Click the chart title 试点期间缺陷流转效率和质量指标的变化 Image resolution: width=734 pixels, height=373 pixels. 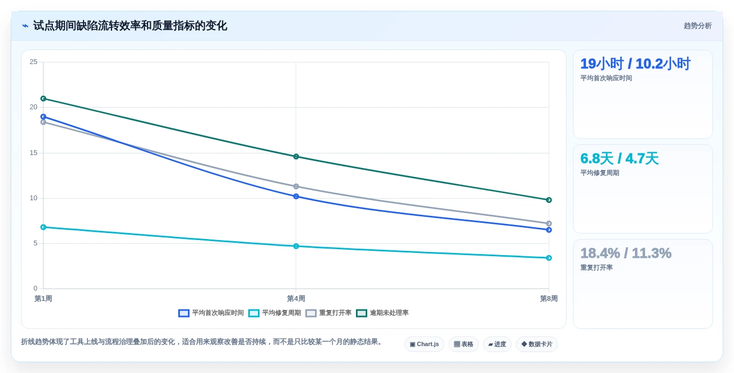click(x=130, y=26)
